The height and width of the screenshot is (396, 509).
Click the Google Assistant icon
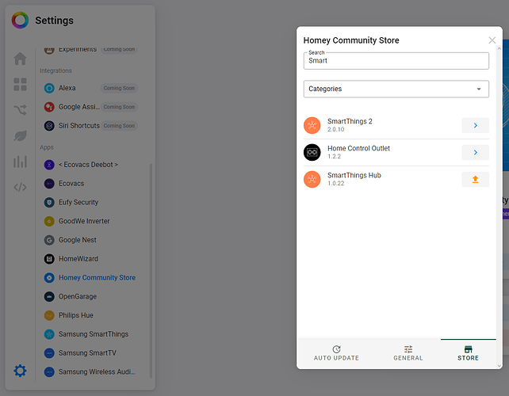click(49, 107)
